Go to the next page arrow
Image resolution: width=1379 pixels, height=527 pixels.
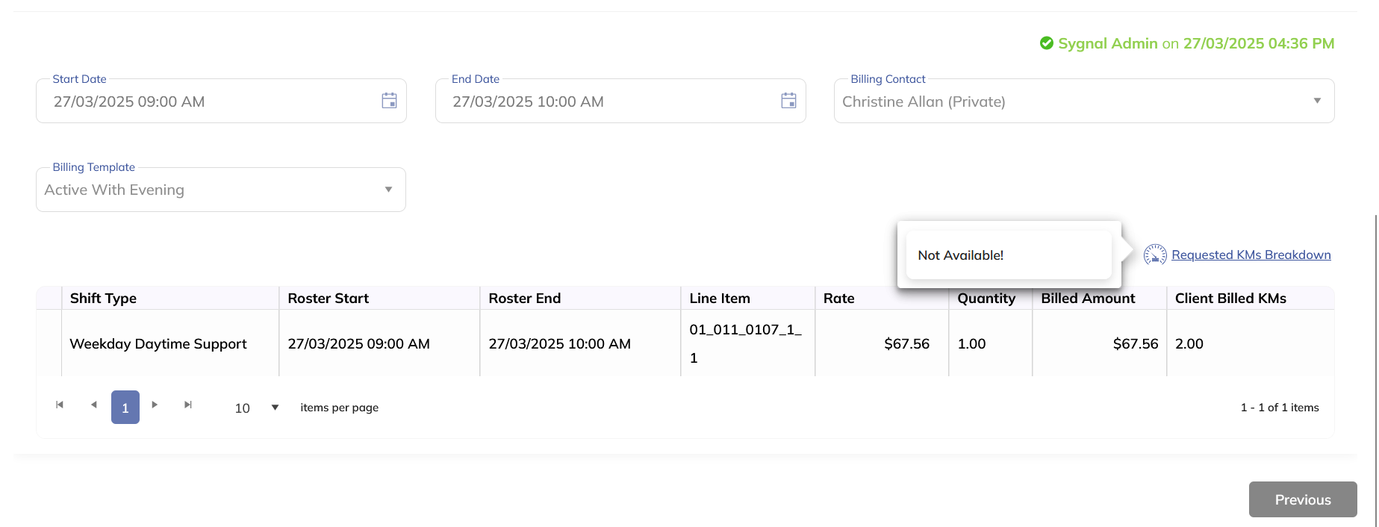[155, 405]
